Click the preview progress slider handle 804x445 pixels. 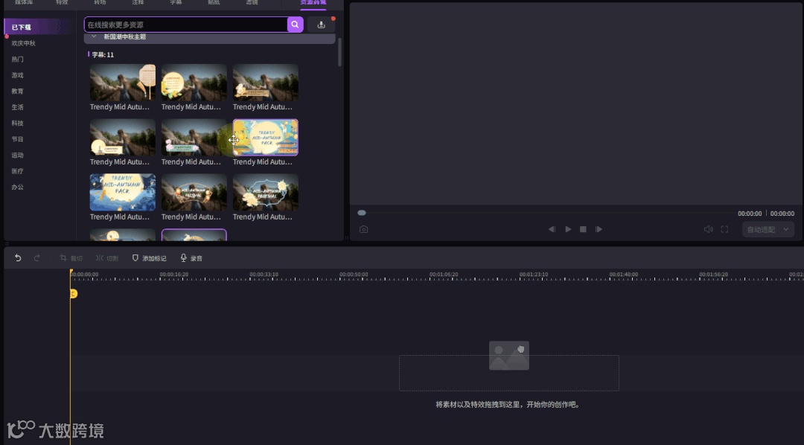point(362,213)
